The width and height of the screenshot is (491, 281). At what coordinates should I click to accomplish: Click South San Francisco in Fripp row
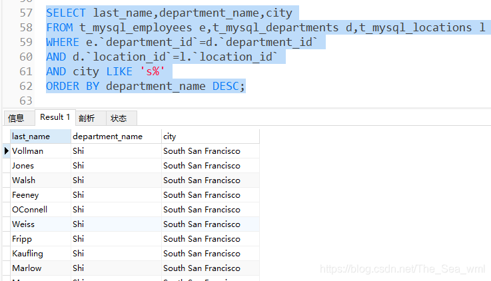[211, 239]
